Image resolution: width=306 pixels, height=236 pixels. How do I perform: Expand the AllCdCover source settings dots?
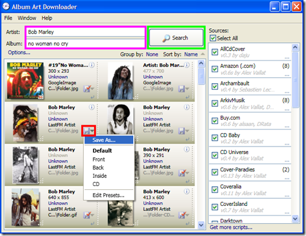coord(287,58)
